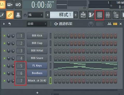Open the snap '线' dropdown
Screen dimensions: 124x95
point(35,15)
